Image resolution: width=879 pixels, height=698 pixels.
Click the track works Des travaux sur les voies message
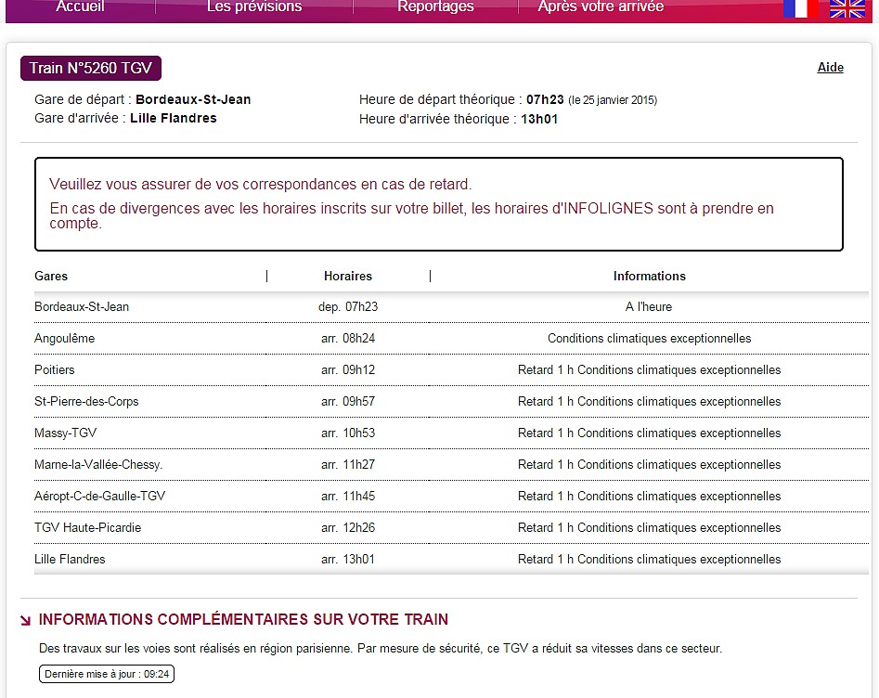(381, 649)
